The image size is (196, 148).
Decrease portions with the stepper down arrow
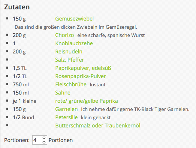[44, 141]
